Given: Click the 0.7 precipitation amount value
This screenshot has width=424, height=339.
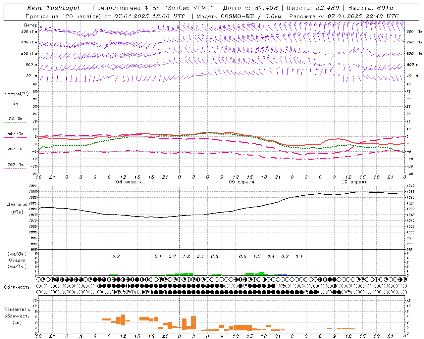Looking at the screenshot, I should tap(172, 256).
